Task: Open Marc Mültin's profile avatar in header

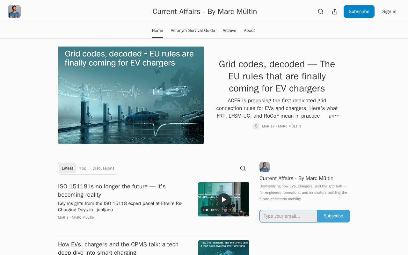Action: pos(14,11)
